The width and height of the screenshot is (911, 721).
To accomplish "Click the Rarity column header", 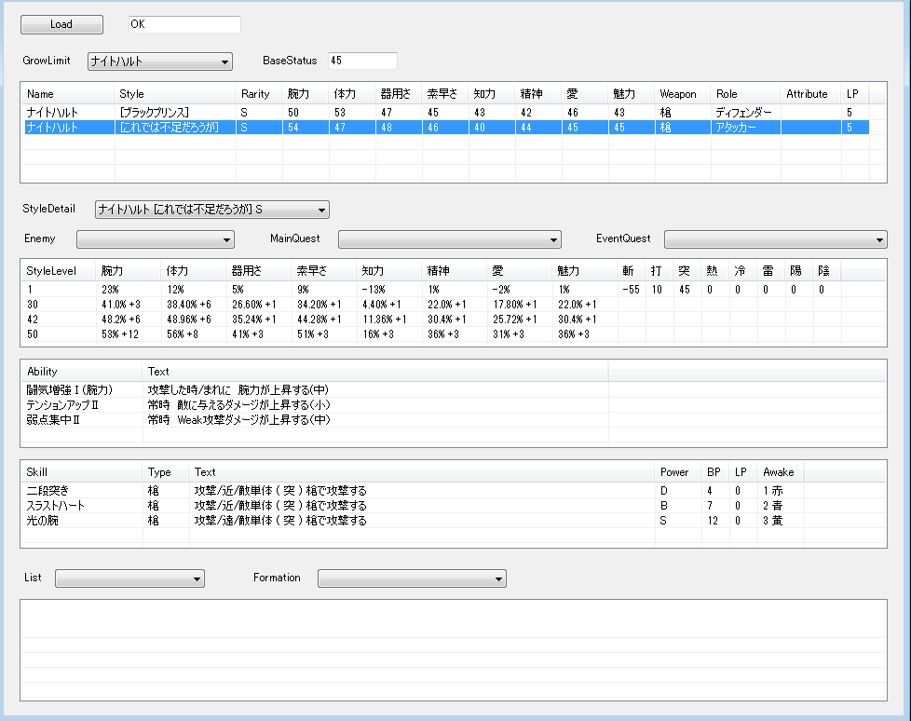I will (x=259, y=93).
